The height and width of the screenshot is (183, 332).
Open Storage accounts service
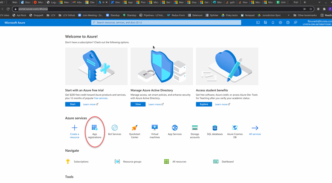[195, 128]
